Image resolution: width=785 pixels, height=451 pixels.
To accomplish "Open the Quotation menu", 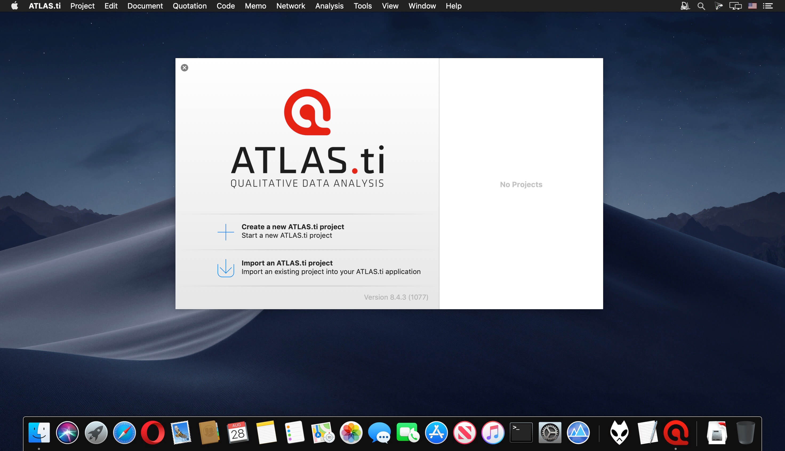I will (189, 6).
